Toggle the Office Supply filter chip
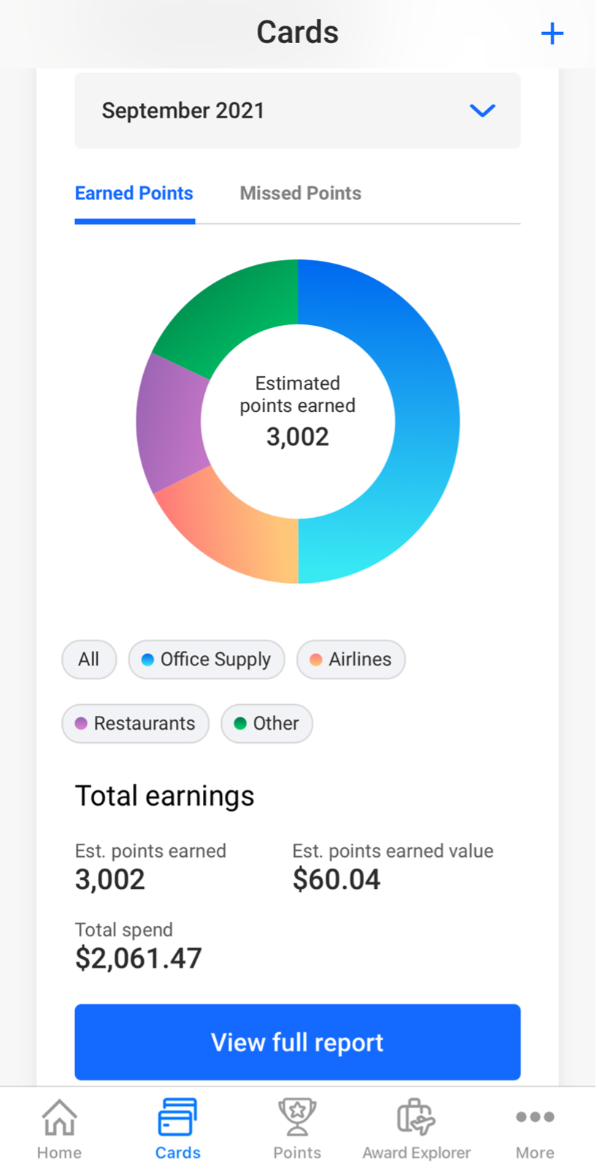 (207, 660)
